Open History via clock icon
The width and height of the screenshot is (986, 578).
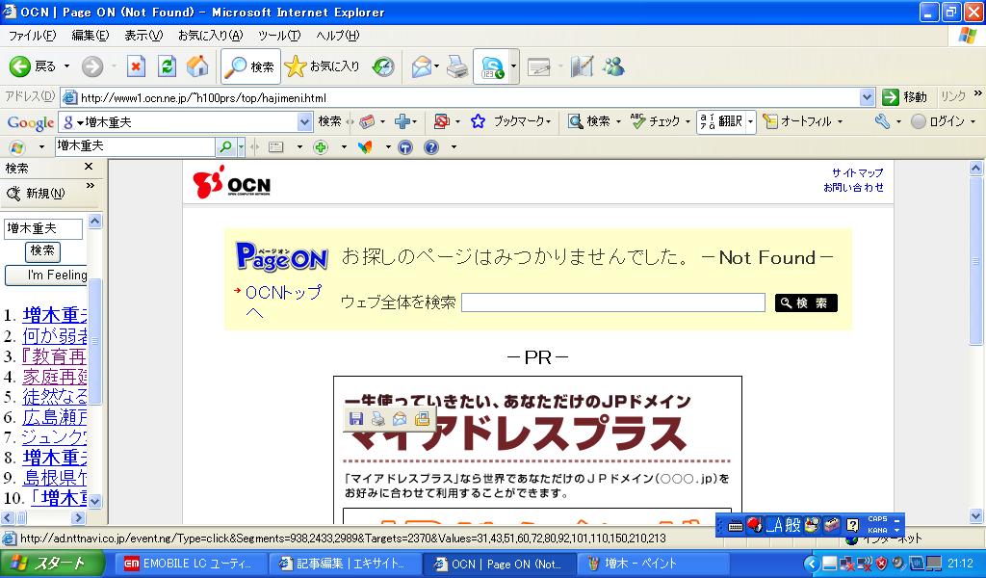click(x=383, y=66)
